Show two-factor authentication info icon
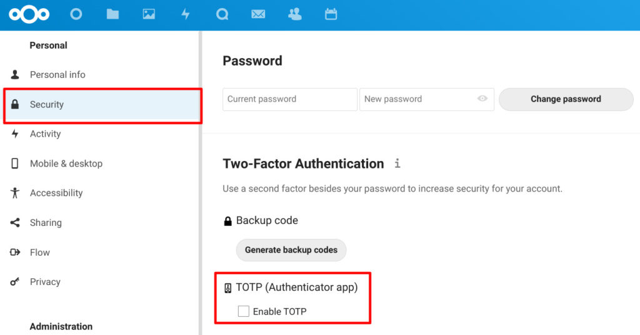 click(397, 163)
